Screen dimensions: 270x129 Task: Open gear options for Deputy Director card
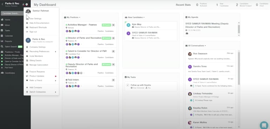click(x=113, y=64)
